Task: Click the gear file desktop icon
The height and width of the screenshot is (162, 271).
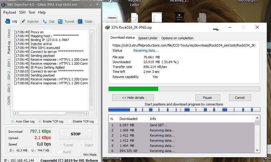Action: (x=202, y=18)
